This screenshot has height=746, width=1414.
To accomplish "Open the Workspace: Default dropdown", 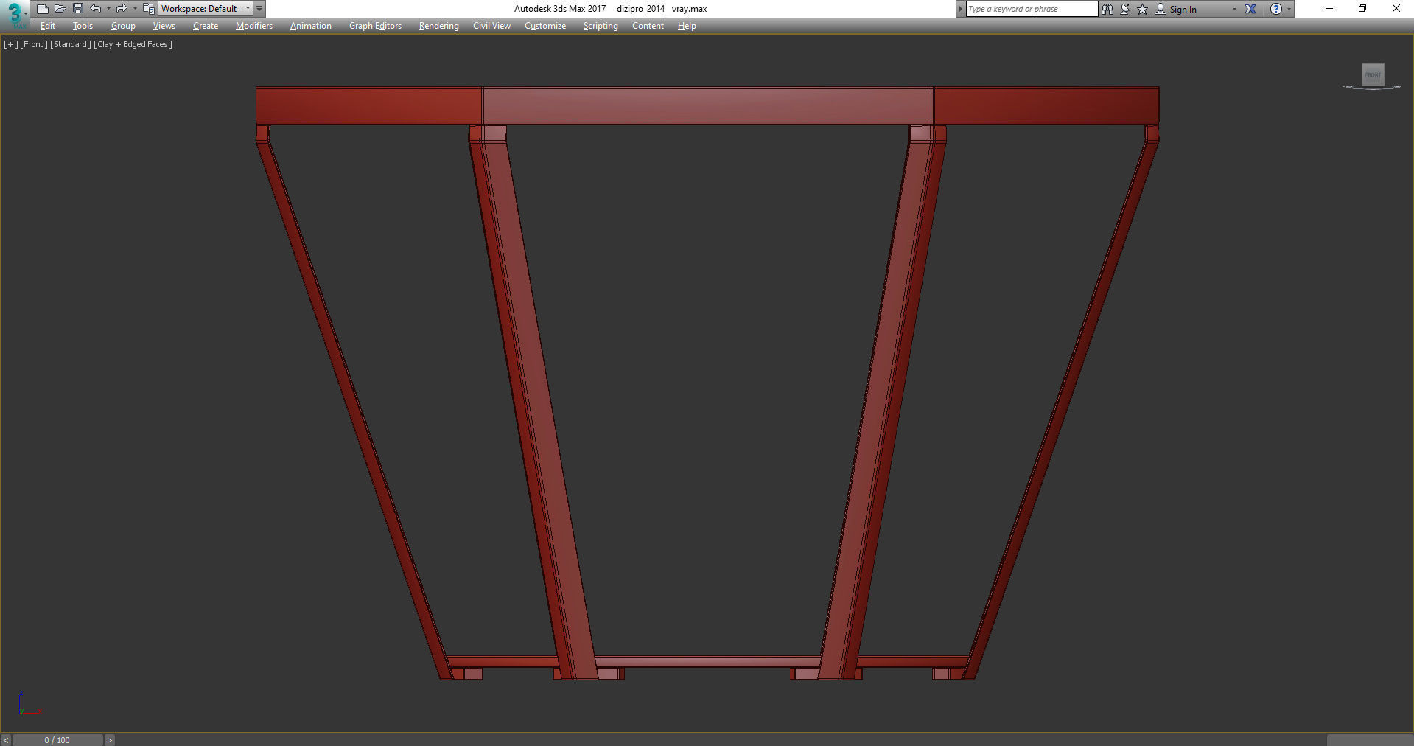I will 206,9.
